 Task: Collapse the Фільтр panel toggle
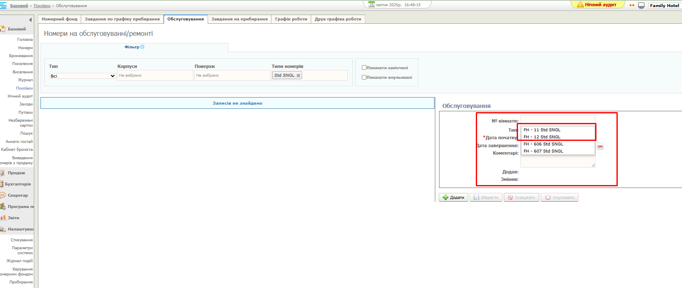(142, 47)
